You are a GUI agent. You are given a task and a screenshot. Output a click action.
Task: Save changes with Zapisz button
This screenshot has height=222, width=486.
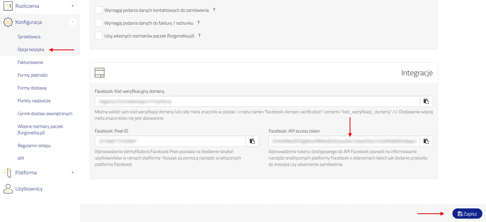467,214
